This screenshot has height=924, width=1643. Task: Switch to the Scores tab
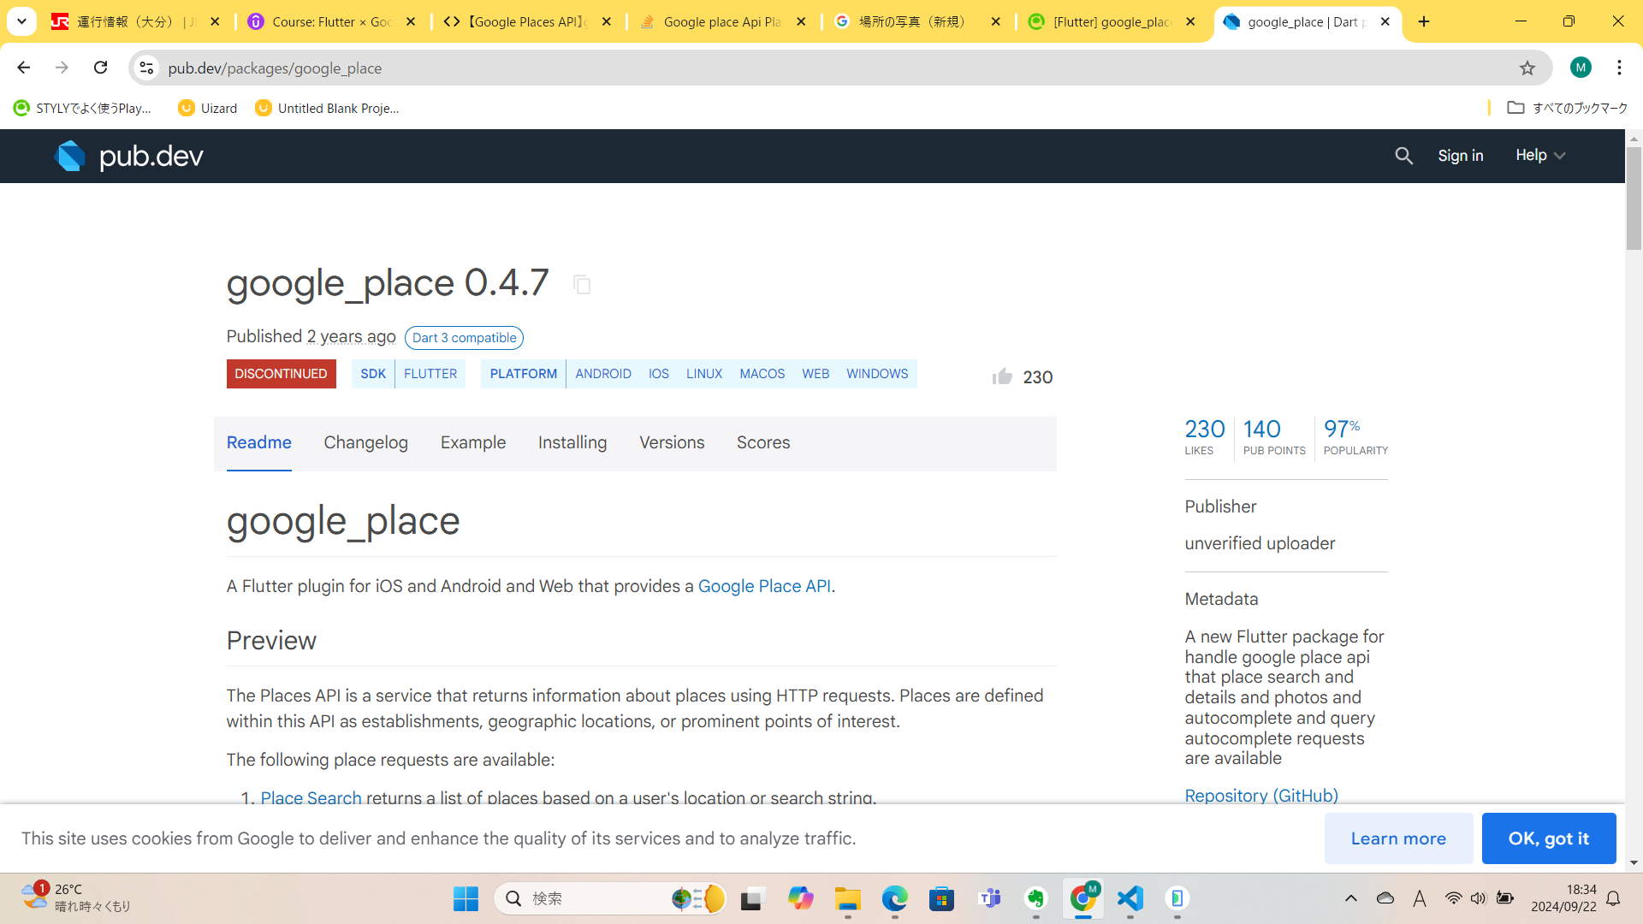[x=762, y=442]
